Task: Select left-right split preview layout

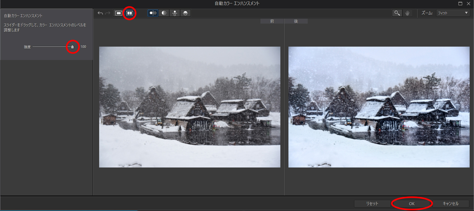Action: click(164, 13)
